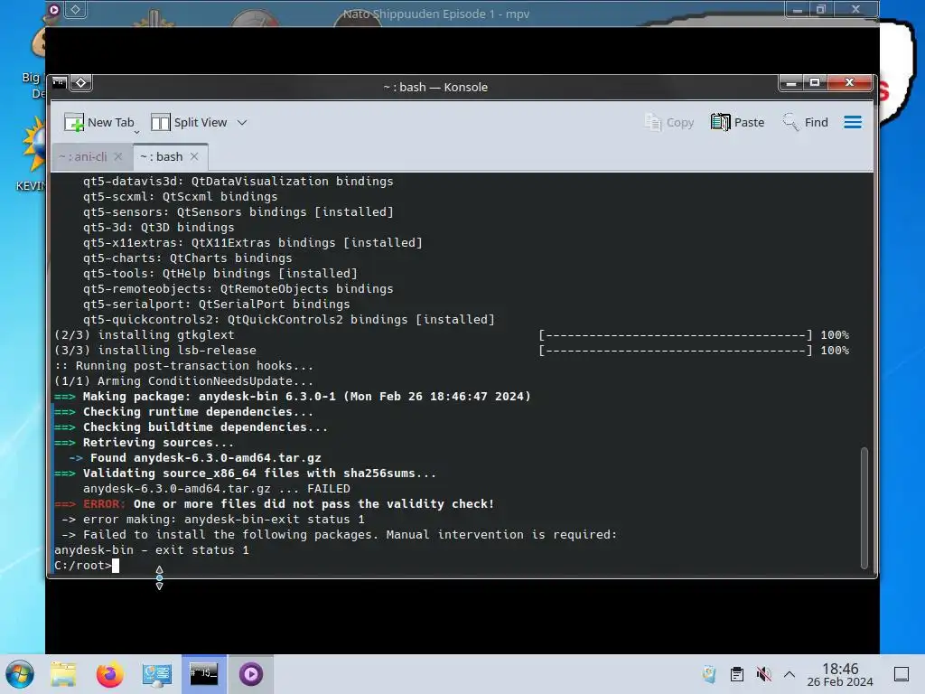Click 'Checking buildtime dependencies...' line
The height and width of the screenshot is (694, 925).
point(191,427)
